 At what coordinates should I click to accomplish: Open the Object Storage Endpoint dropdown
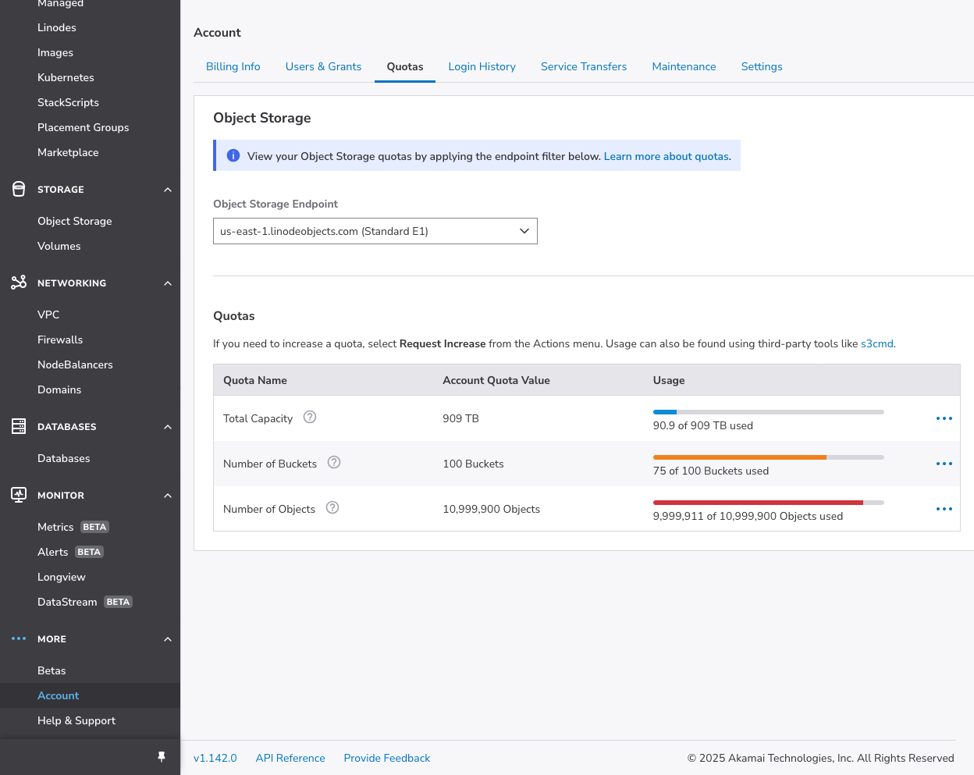coord(375,231)
